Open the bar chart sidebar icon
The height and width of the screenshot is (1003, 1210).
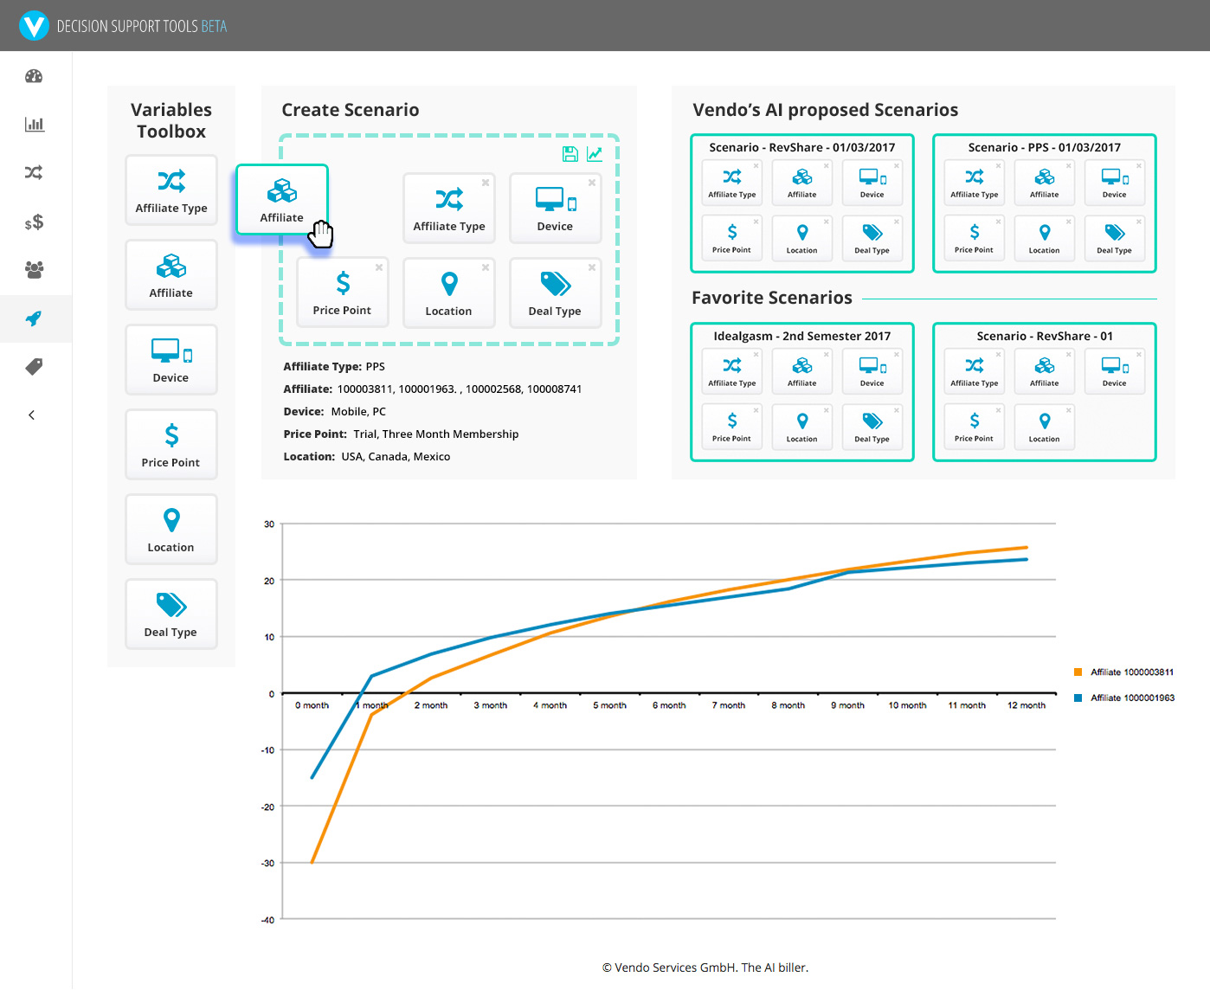[x=35, y=124]
